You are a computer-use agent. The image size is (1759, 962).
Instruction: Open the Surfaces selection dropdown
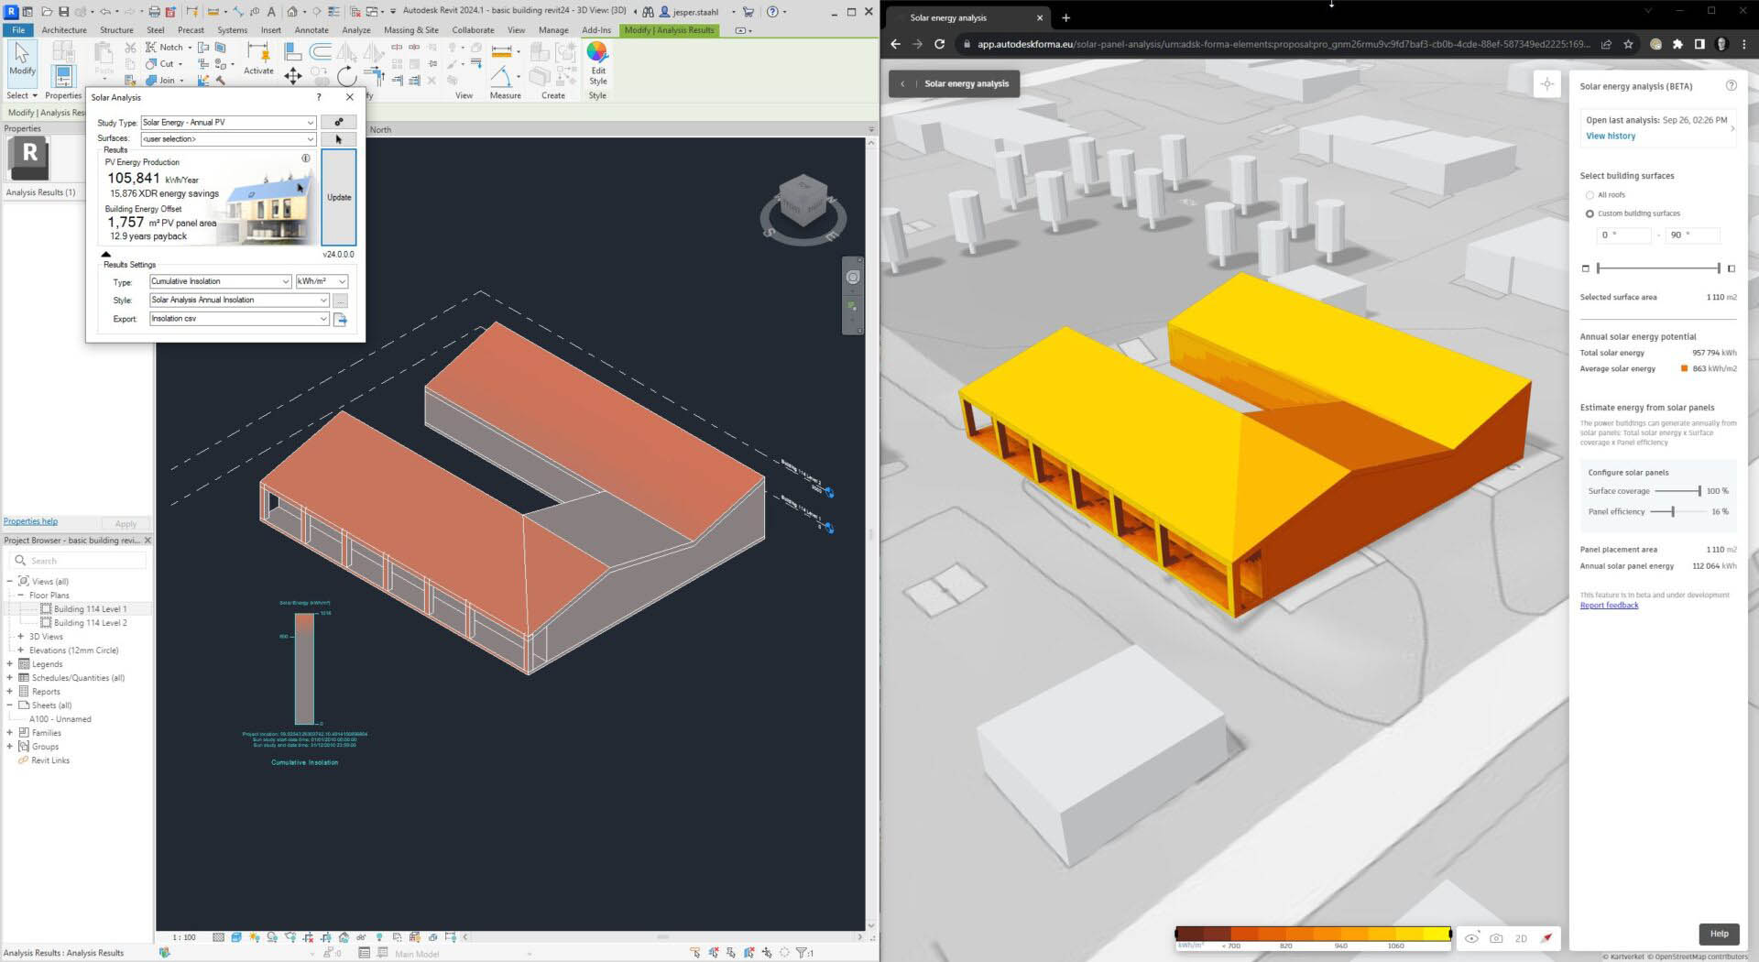(308, 138)
